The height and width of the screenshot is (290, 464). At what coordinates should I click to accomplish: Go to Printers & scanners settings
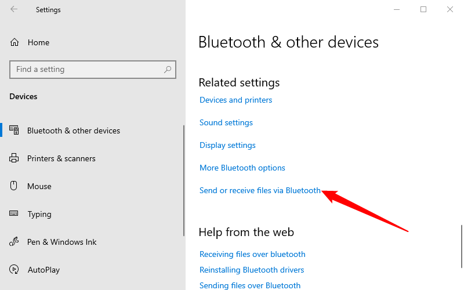point(61,158)
